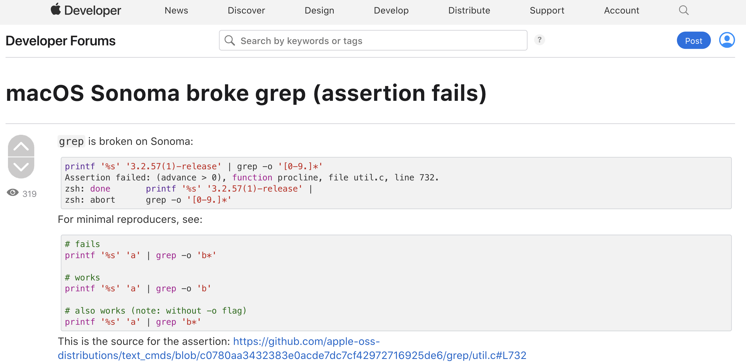This screenshot has height=364, width=746.
Task: Open the Support menu
Action: point(547,10)
